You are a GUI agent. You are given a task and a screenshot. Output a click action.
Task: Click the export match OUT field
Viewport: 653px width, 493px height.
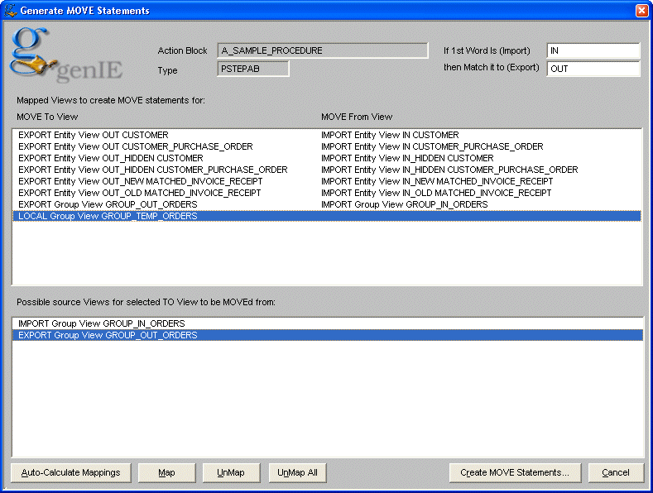pyautogui.click(x=593, y=69)
